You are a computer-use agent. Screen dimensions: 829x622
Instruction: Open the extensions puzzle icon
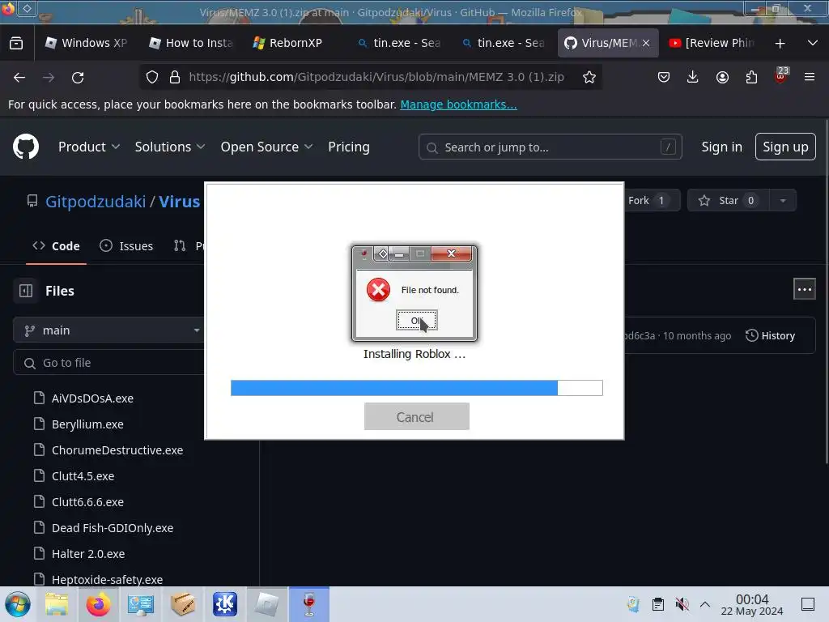751,77
